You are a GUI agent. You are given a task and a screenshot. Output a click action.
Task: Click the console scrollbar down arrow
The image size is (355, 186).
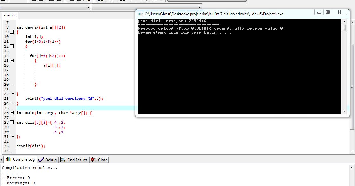[x=344, y=112]
